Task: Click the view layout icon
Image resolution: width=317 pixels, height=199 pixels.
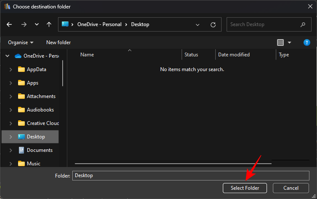Action: 280,42
